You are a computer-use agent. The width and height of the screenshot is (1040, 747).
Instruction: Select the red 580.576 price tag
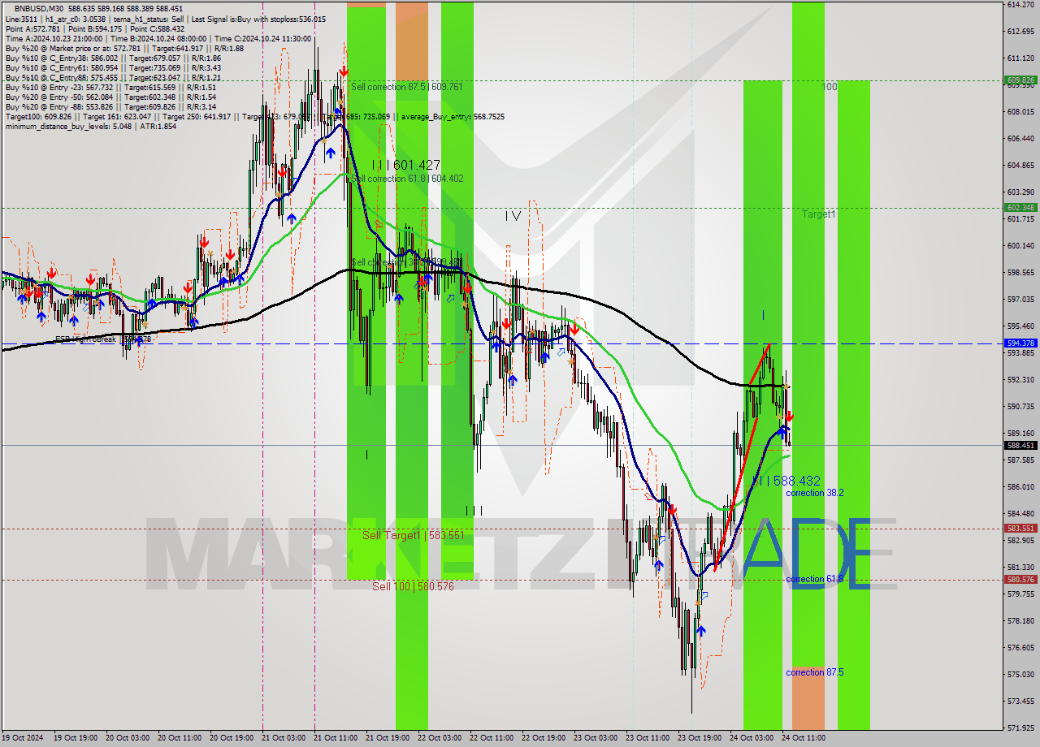[x=1020, y=580]
